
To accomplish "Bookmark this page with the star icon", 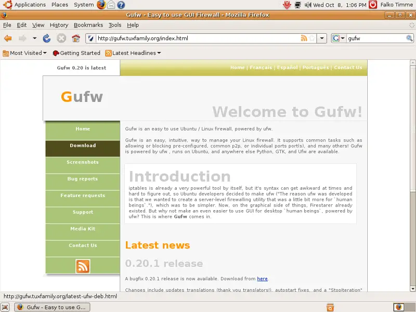I will coord(313,38).
